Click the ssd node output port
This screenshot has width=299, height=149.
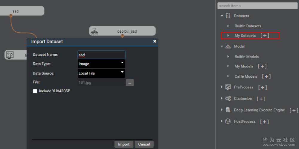click(11, 16)
